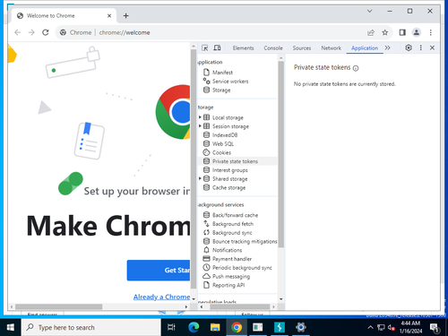Show hidden system tray icons

370,328
